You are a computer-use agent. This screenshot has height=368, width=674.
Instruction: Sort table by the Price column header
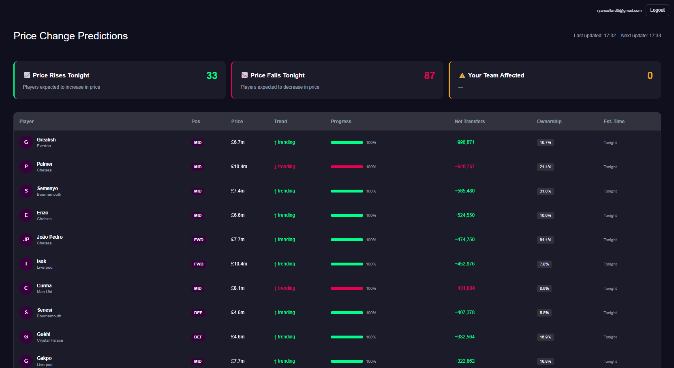point(237,122)
